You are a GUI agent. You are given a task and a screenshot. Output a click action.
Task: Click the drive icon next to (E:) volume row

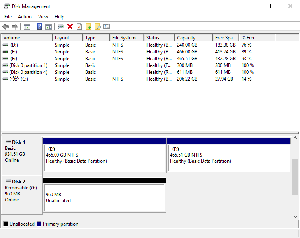(x=5, y=52)
